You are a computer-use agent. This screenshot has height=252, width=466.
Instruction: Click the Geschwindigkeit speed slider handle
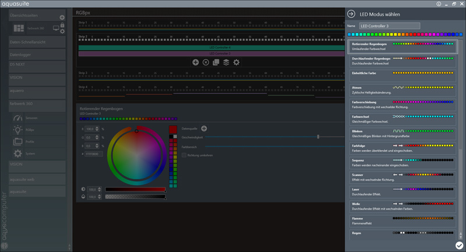tap(318, 137)
